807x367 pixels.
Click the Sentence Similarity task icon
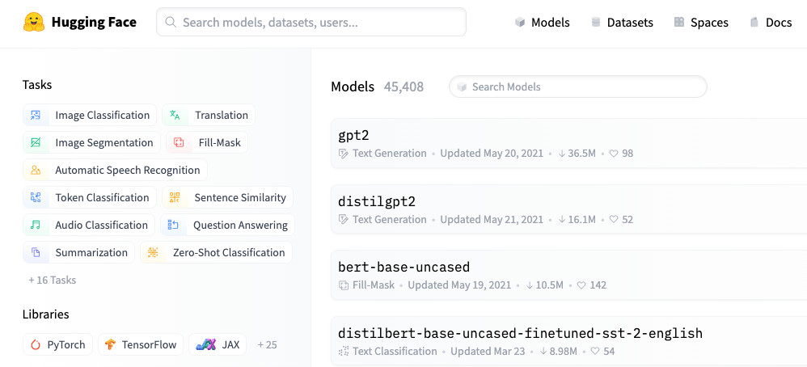(x=175, y=198)
